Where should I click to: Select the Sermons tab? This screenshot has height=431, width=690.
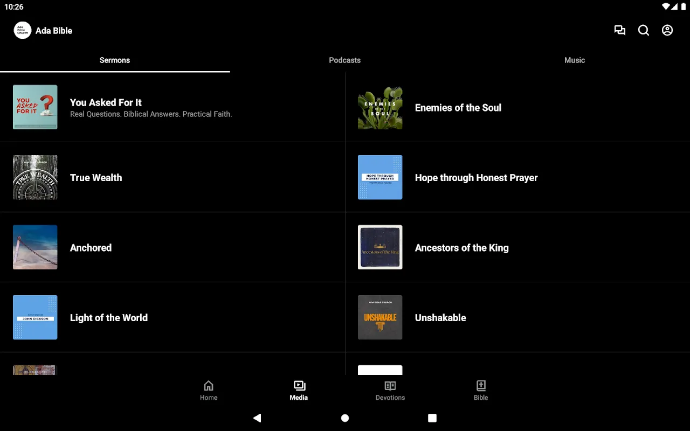[115, 60]
